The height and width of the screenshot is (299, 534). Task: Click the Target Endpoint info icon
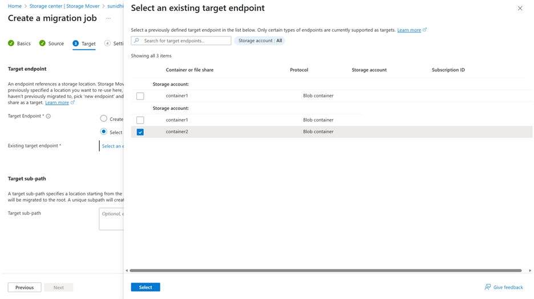tap(48, 116)
